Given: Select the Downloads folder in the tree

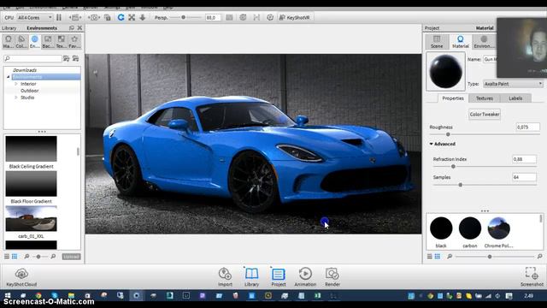Looking at the screenshot, I should (25, 70).
